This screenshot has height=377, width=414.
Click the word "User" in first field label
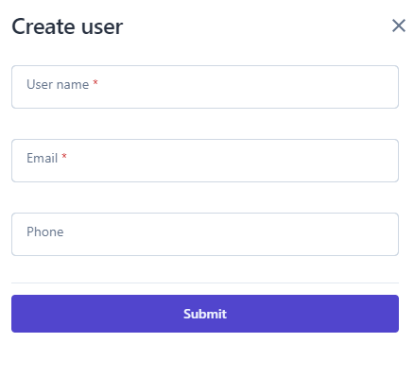[x=40, y=84]
